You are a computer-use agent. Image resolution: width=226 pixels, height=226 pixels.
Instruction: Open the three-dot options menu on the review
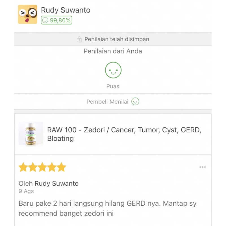coord(203,167)
